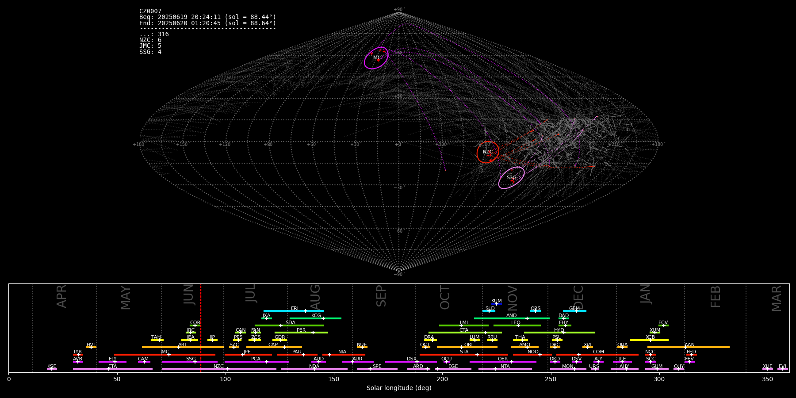Image resolution: width=796 pixels, height=398 pixels.
Task: Click the End: 20250620 01:20:45 line
Action: [207, 23]
